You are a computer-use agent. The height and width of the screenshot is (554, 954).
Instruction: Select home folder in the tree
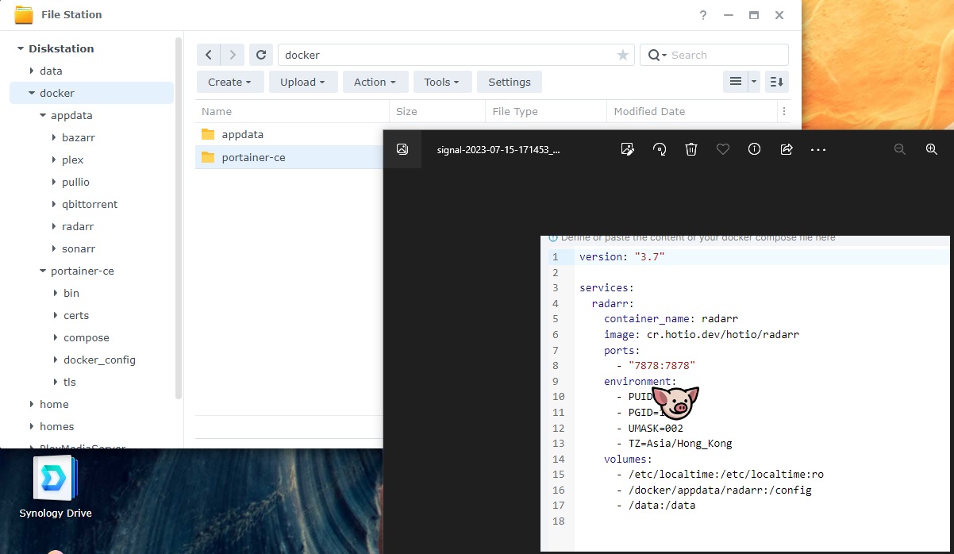54,404
